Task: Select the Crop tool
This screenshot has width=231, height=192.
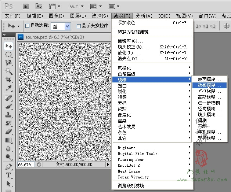Action: (x=8, y=80)
